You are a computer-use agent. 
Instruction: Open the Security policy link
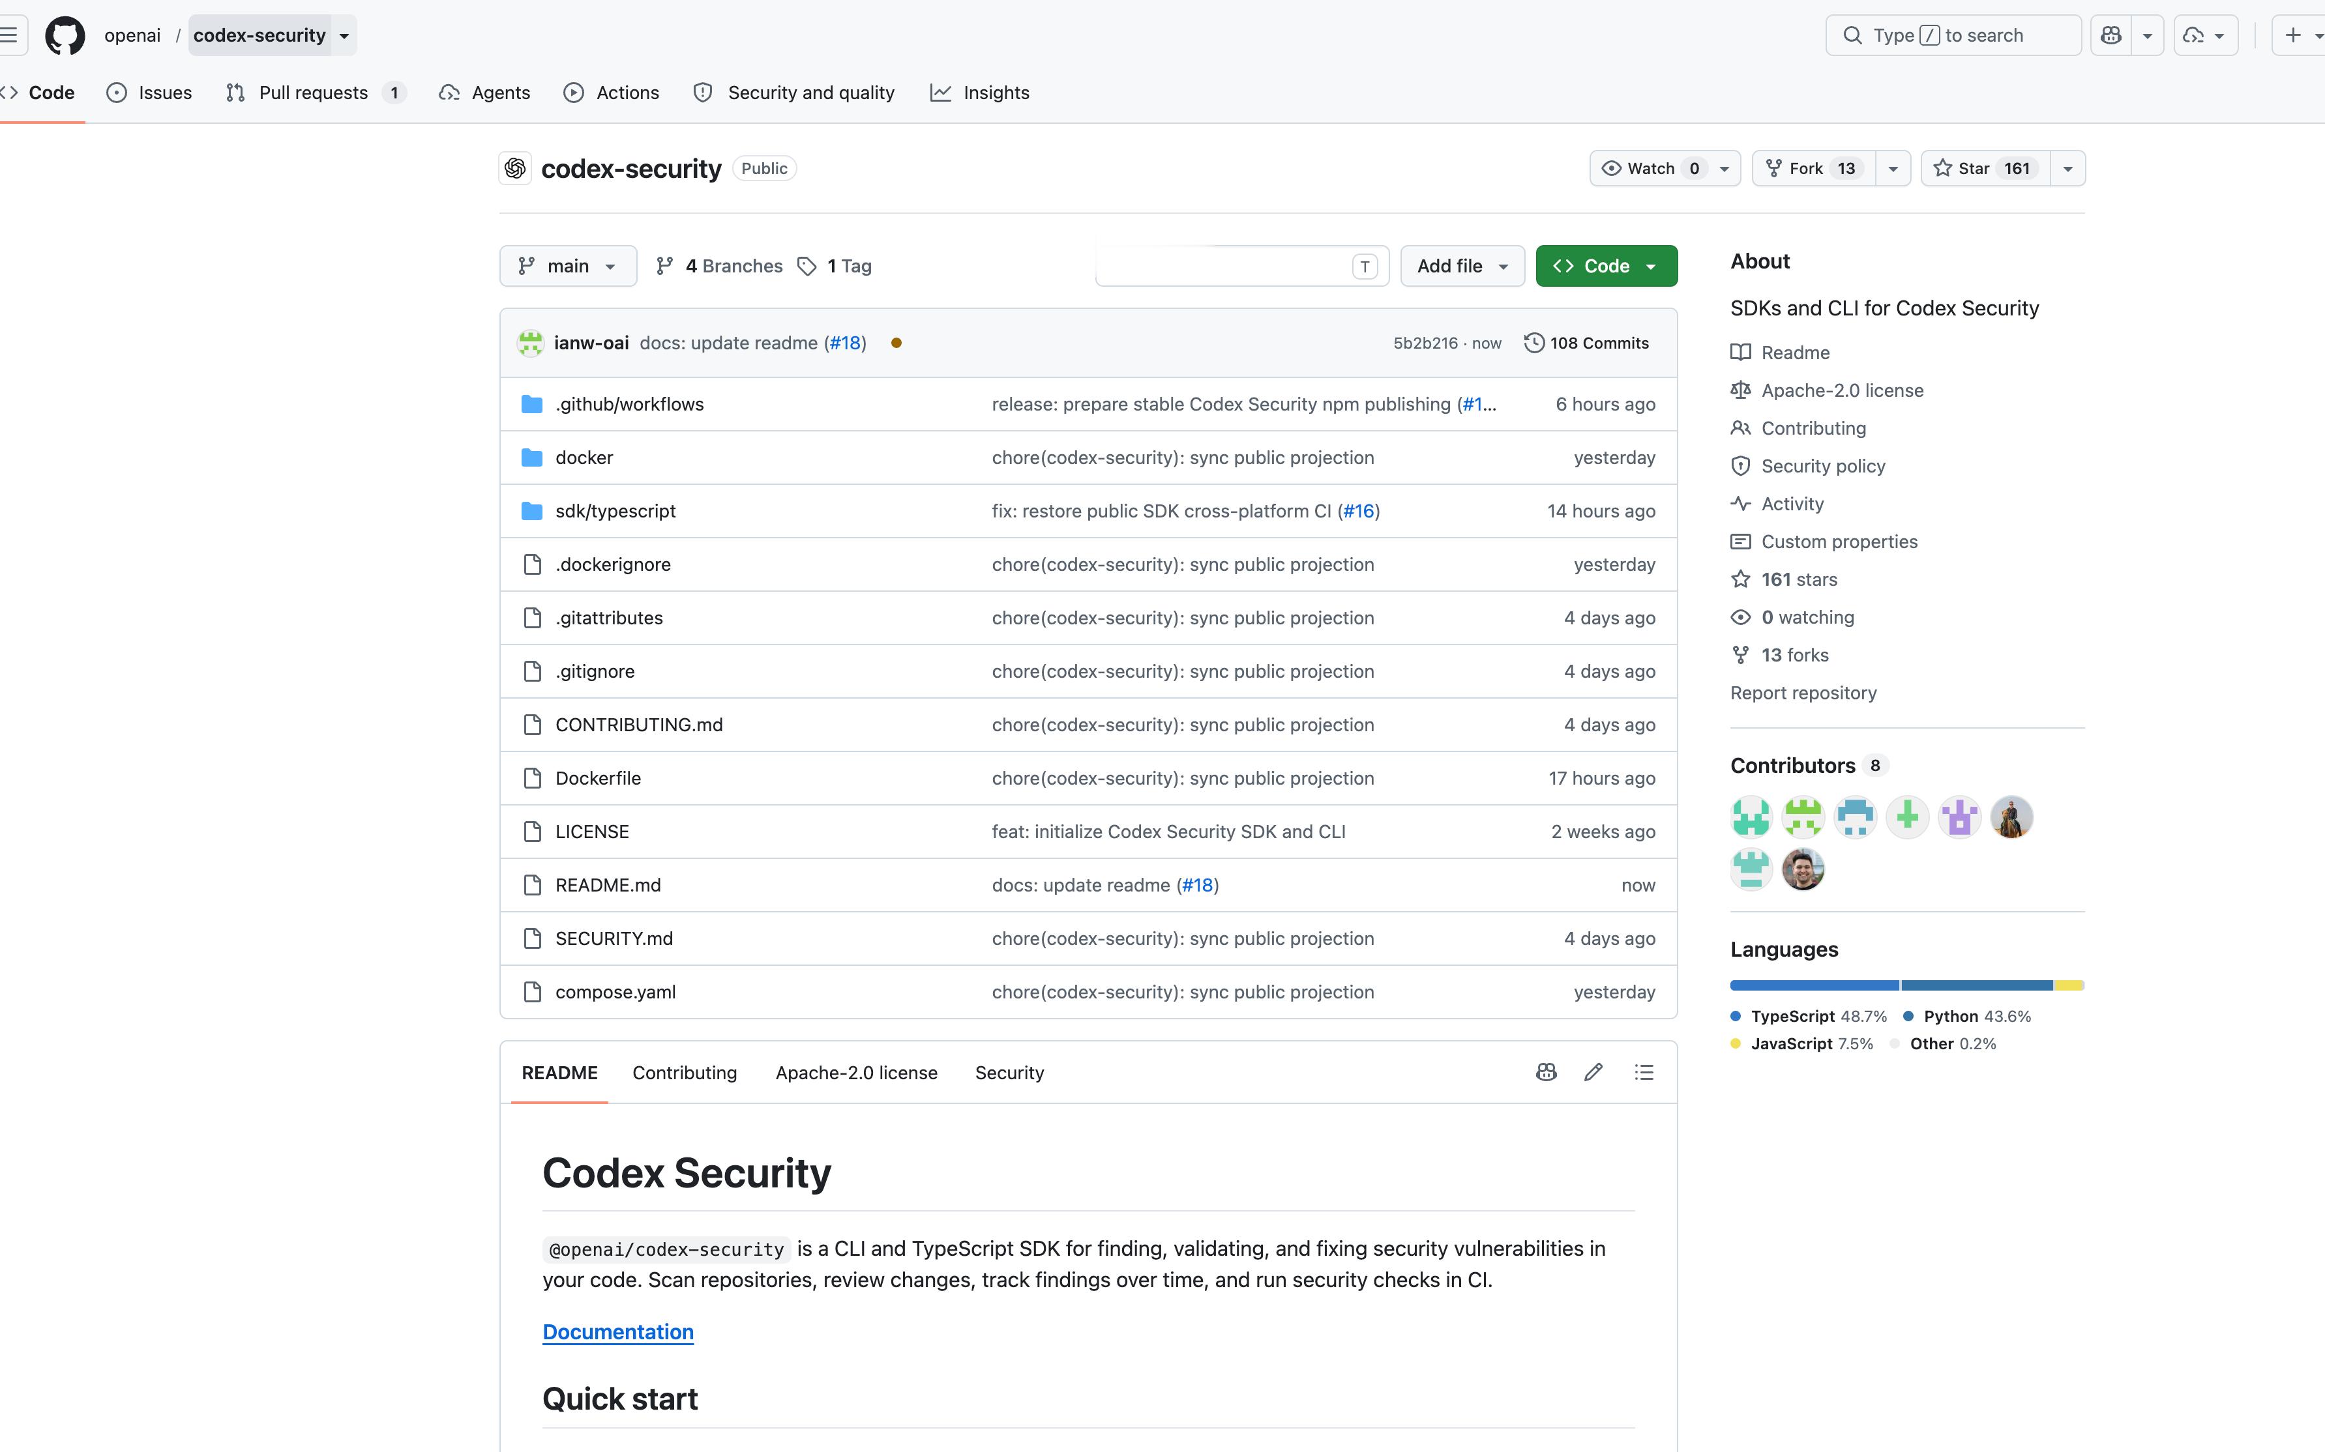point(1807,466)
